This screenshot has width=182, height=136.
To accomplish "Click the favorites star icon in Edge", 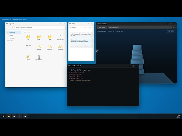I will pyautogui.click(x=173, y=27).
